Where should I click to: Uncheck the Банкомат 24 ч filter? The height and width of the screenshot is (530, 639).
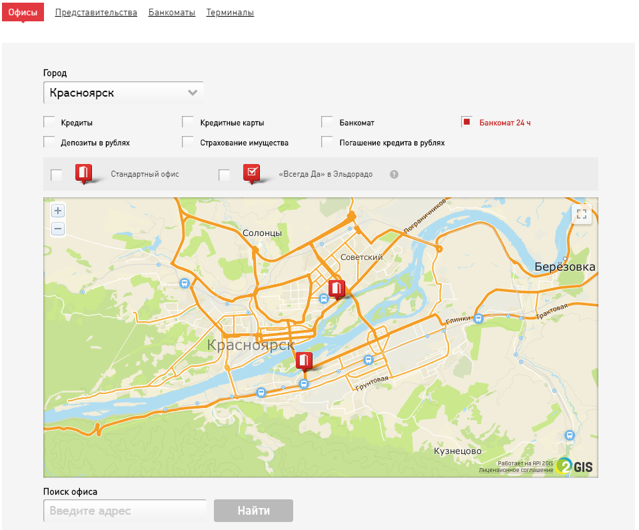pyautogui.click(x=467, y=122)
